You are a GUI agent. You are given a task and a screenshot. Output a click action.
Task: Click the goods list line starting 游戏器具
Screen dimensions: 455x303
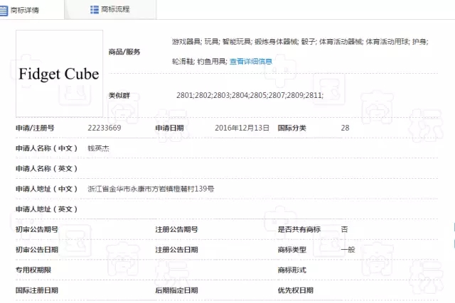[x=300, y=42]
